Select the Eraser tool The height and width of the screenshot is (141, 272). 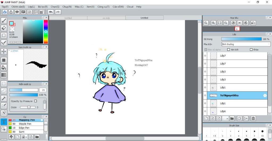tap(4, 28)
